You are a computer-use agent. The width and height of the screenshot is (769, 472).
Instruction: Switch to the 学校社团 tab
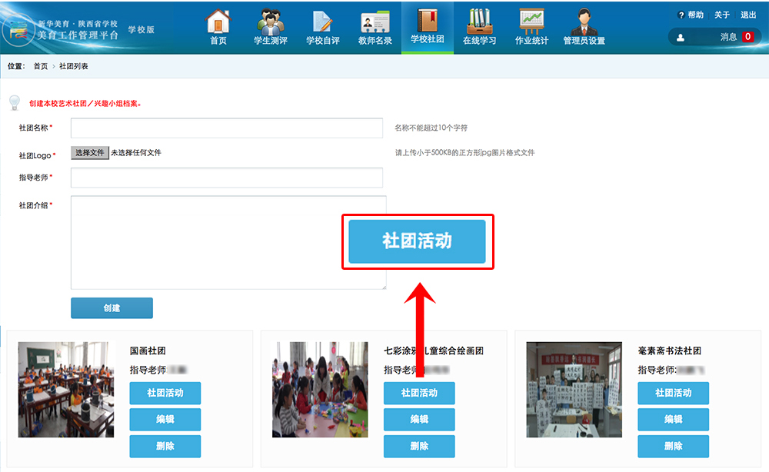coord(427,27)
